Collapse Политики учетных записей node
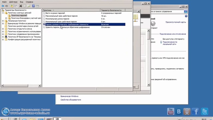Screen dimensions: 213x120 coord(3,13)
